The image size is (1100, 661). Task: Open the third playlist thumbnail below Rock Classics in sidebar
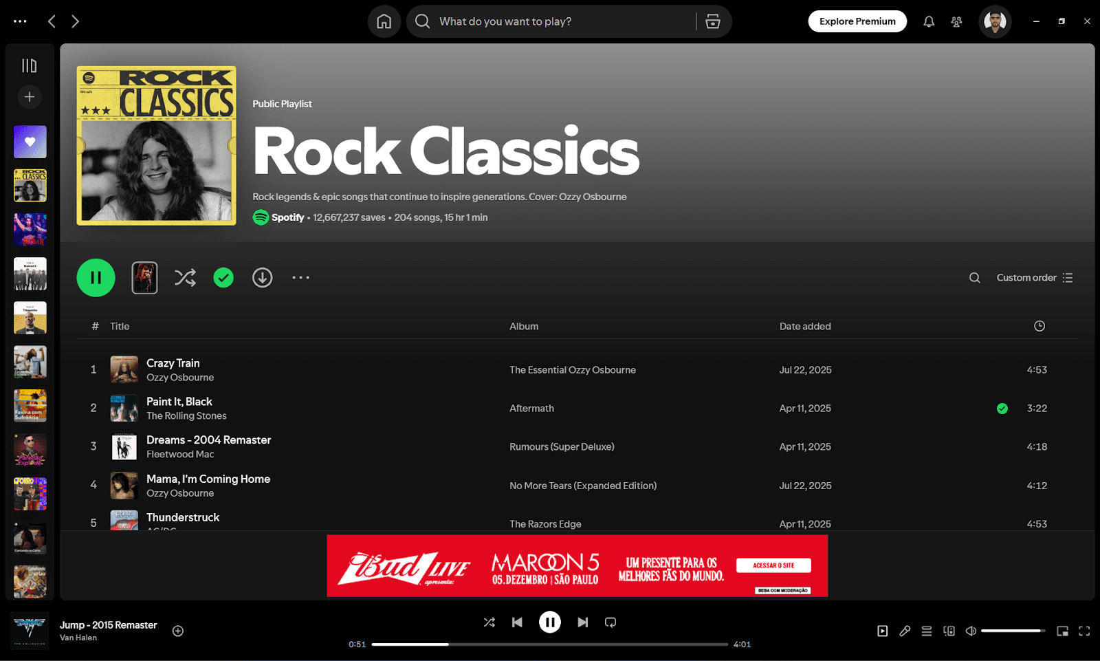point(30,318)
